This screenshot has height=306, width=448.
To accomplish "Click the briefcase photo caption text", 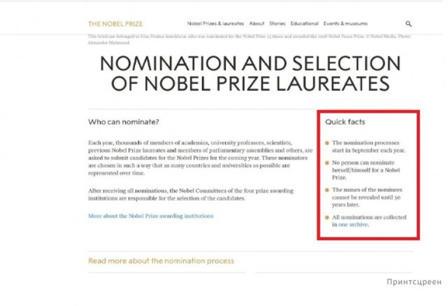I will 249,39.
